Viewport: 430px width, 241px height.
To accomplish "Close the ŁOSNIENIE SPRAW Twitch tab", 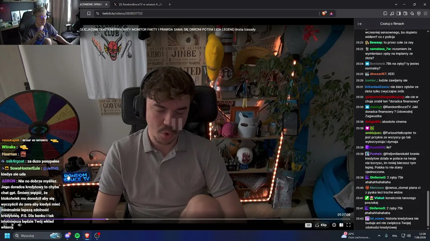I will [x=106, y=4].
